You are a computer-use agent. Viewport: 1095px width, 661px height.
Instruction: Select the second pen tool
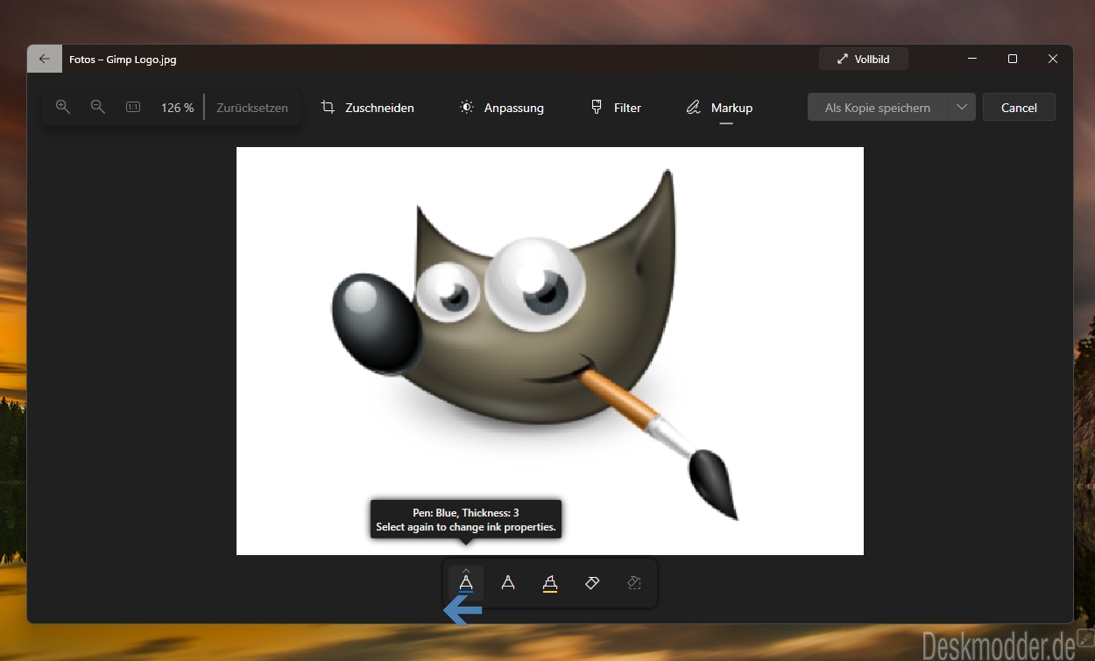coord(508,582)
